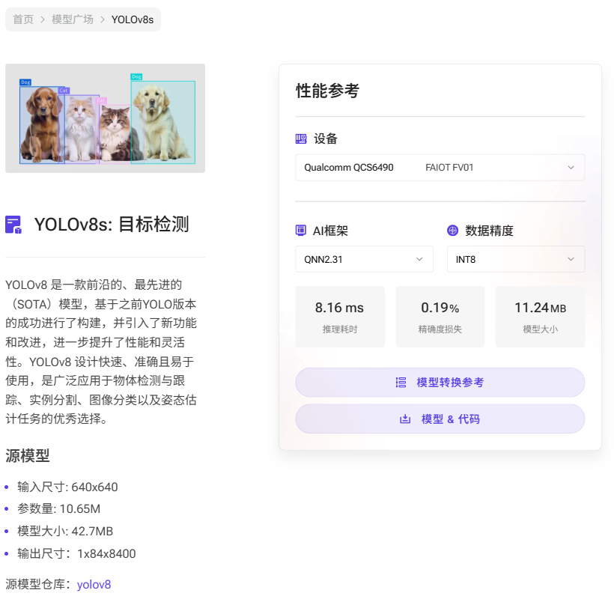This screenshot has height=599, width=614.
Task: Click the 模型 & 代码 button
Action: [x=440, y=419]
